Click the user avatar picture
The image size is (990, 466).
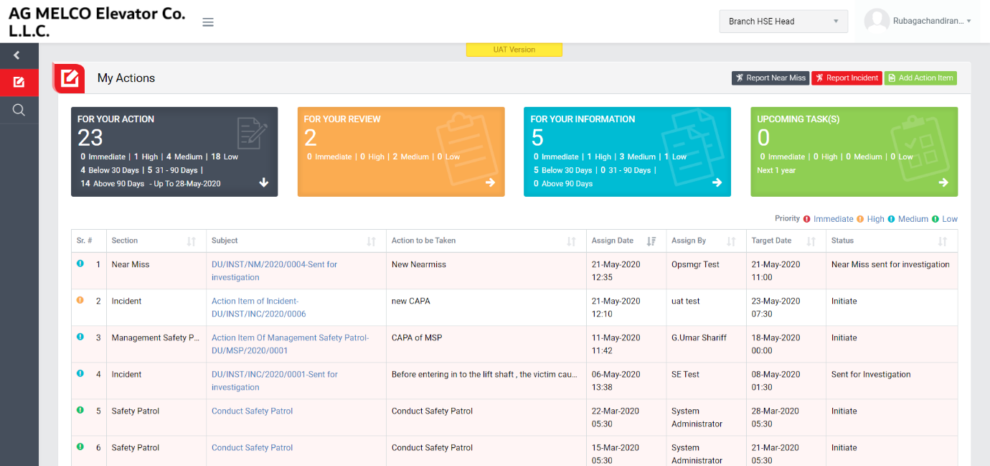click(877, 22)
